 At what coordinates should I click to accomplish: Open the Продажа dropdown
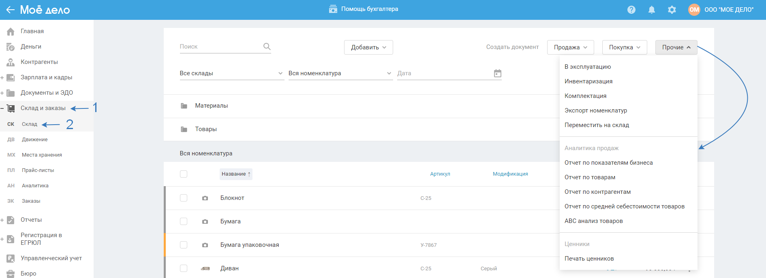click(570, 47)
